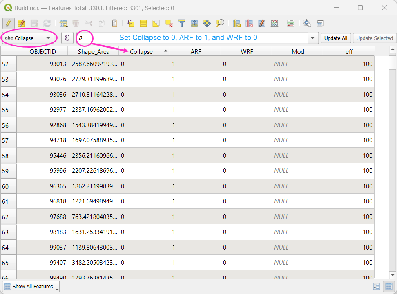Open the Show All Features filter menu

pos(31,287)
